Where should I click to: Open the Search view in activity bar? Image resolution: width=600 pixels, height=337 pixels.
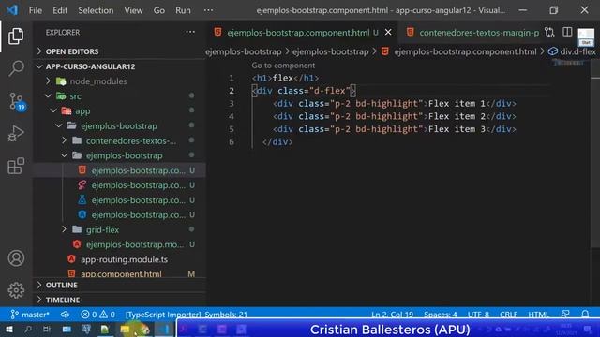click(16, 68)
